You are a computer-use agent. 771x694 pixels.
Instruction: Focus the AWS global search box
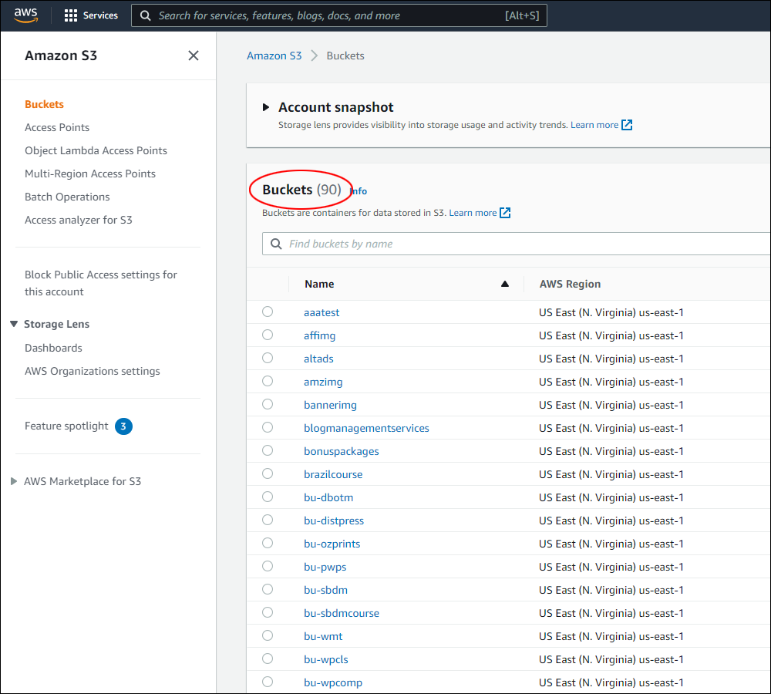click(x=338, y=15)
